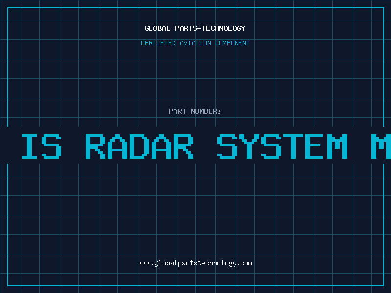The image size is (391, 293).
Task: Click the GLOBAL PARTS-TECHNOLOGY heading
Action: (x=195, y=28)
